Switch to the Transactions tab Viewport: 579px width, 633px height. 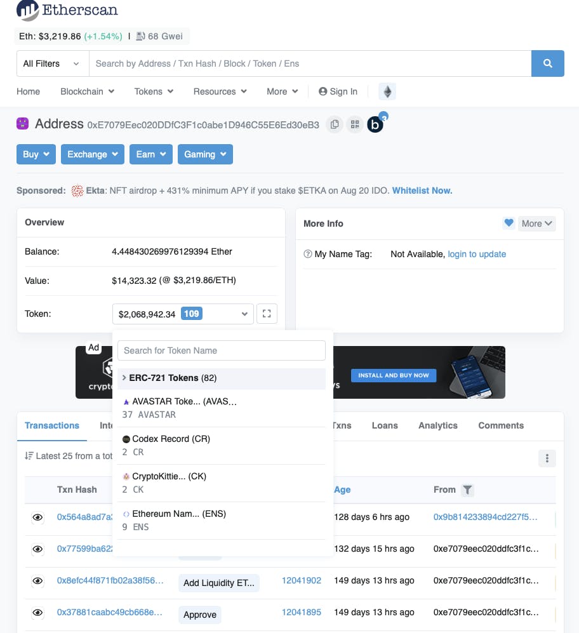(52, 425)
